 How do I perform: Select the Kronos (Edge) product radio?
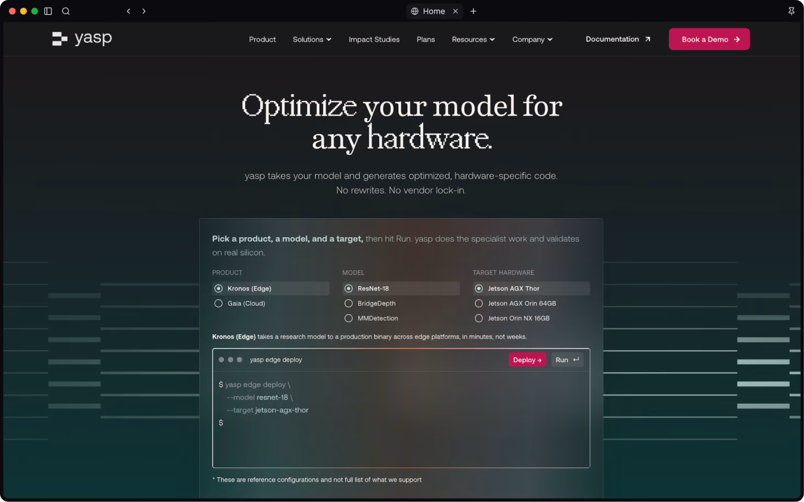point(271,288)
